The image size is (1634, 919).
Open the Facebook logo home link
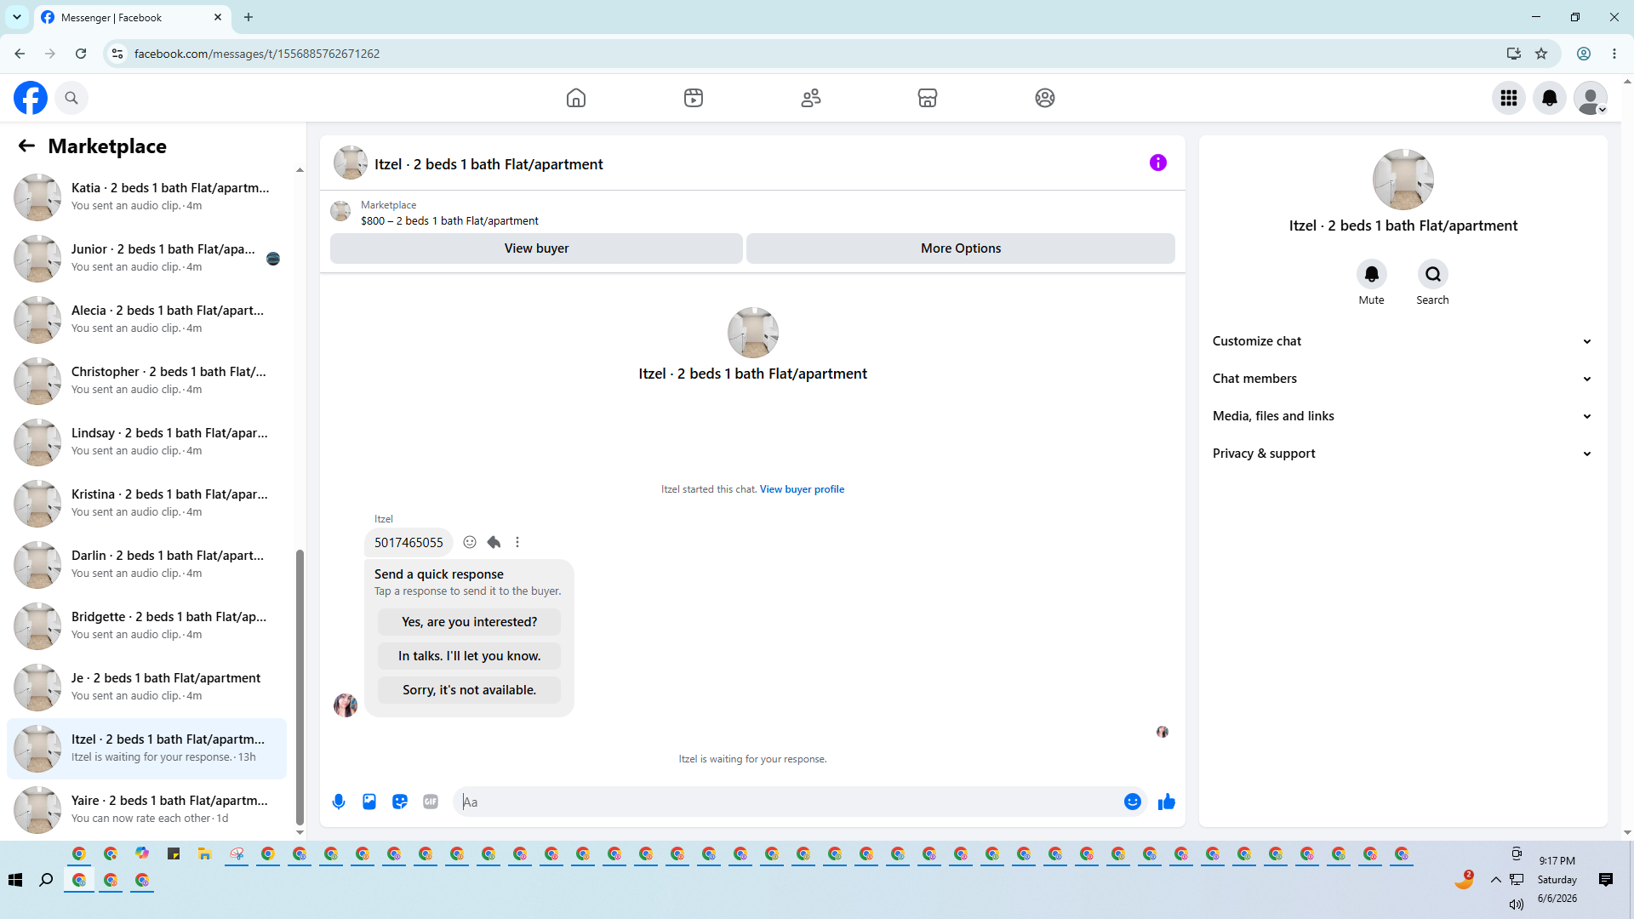pyautogui.click(x=31, y=98)
